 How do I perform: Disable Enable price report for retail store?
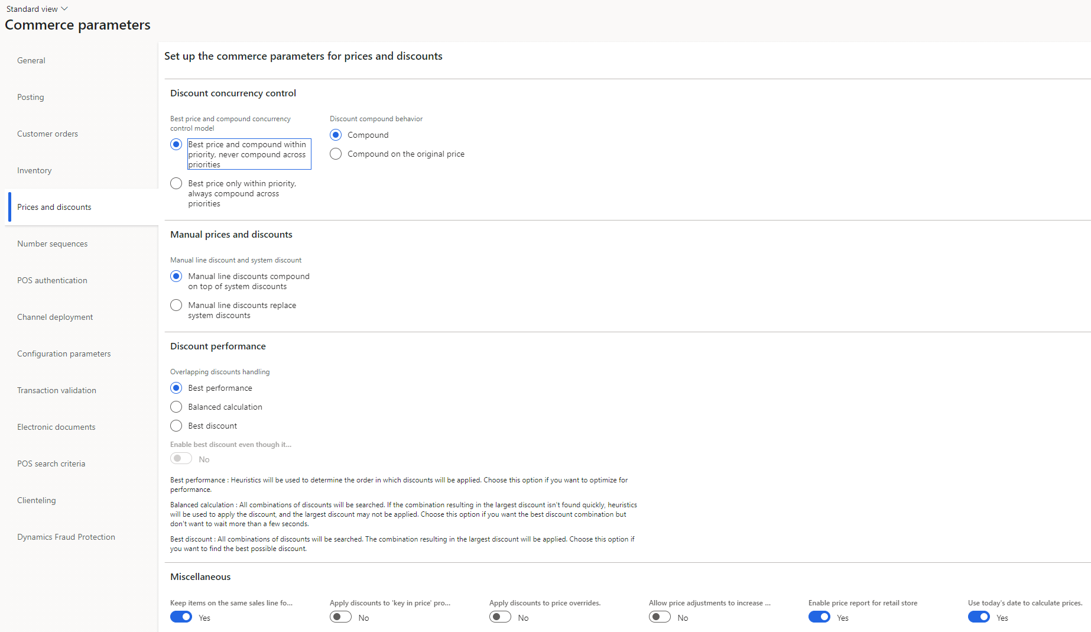tap(819, 617)
